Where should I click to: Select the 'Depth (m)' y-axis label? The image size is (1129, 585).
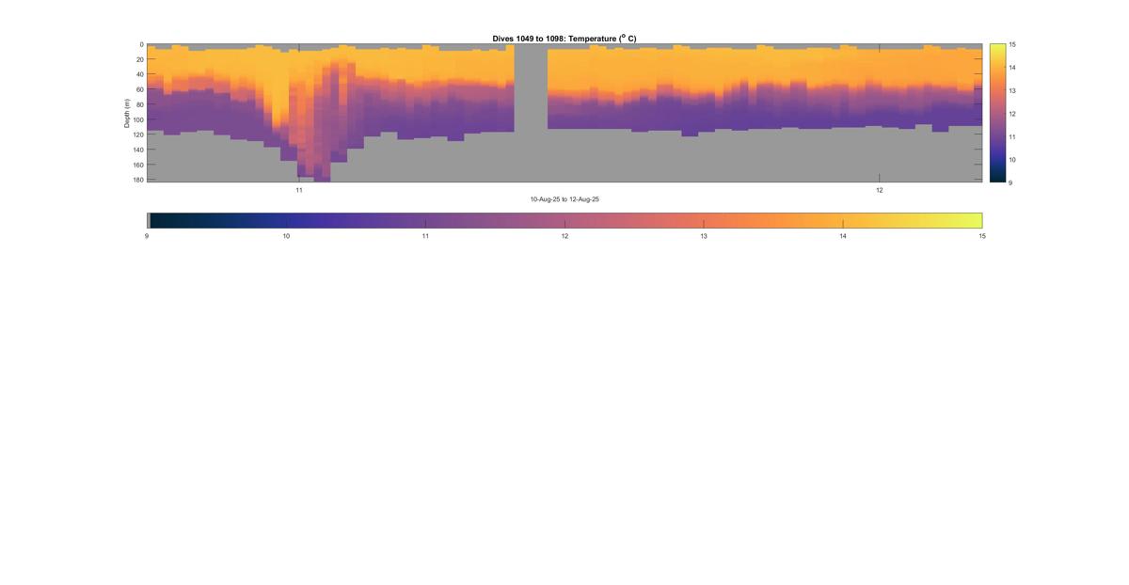coord(127,113)
